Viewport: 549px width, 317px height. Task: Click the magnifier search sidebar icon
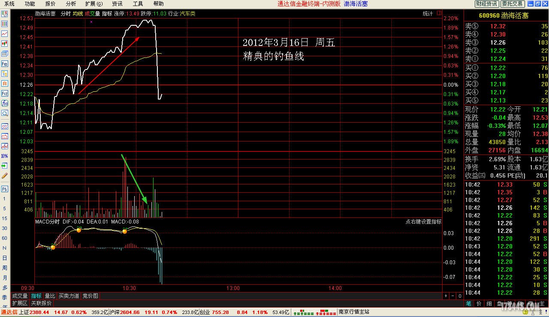pyautogui.click(x=5, y=113)
